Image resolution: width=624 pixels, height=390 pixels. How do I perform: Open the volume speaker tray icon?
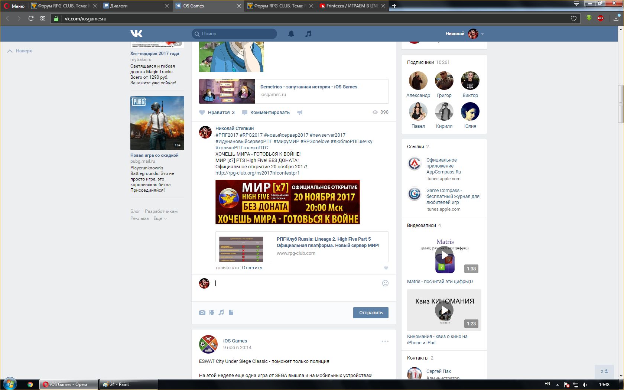585,385
